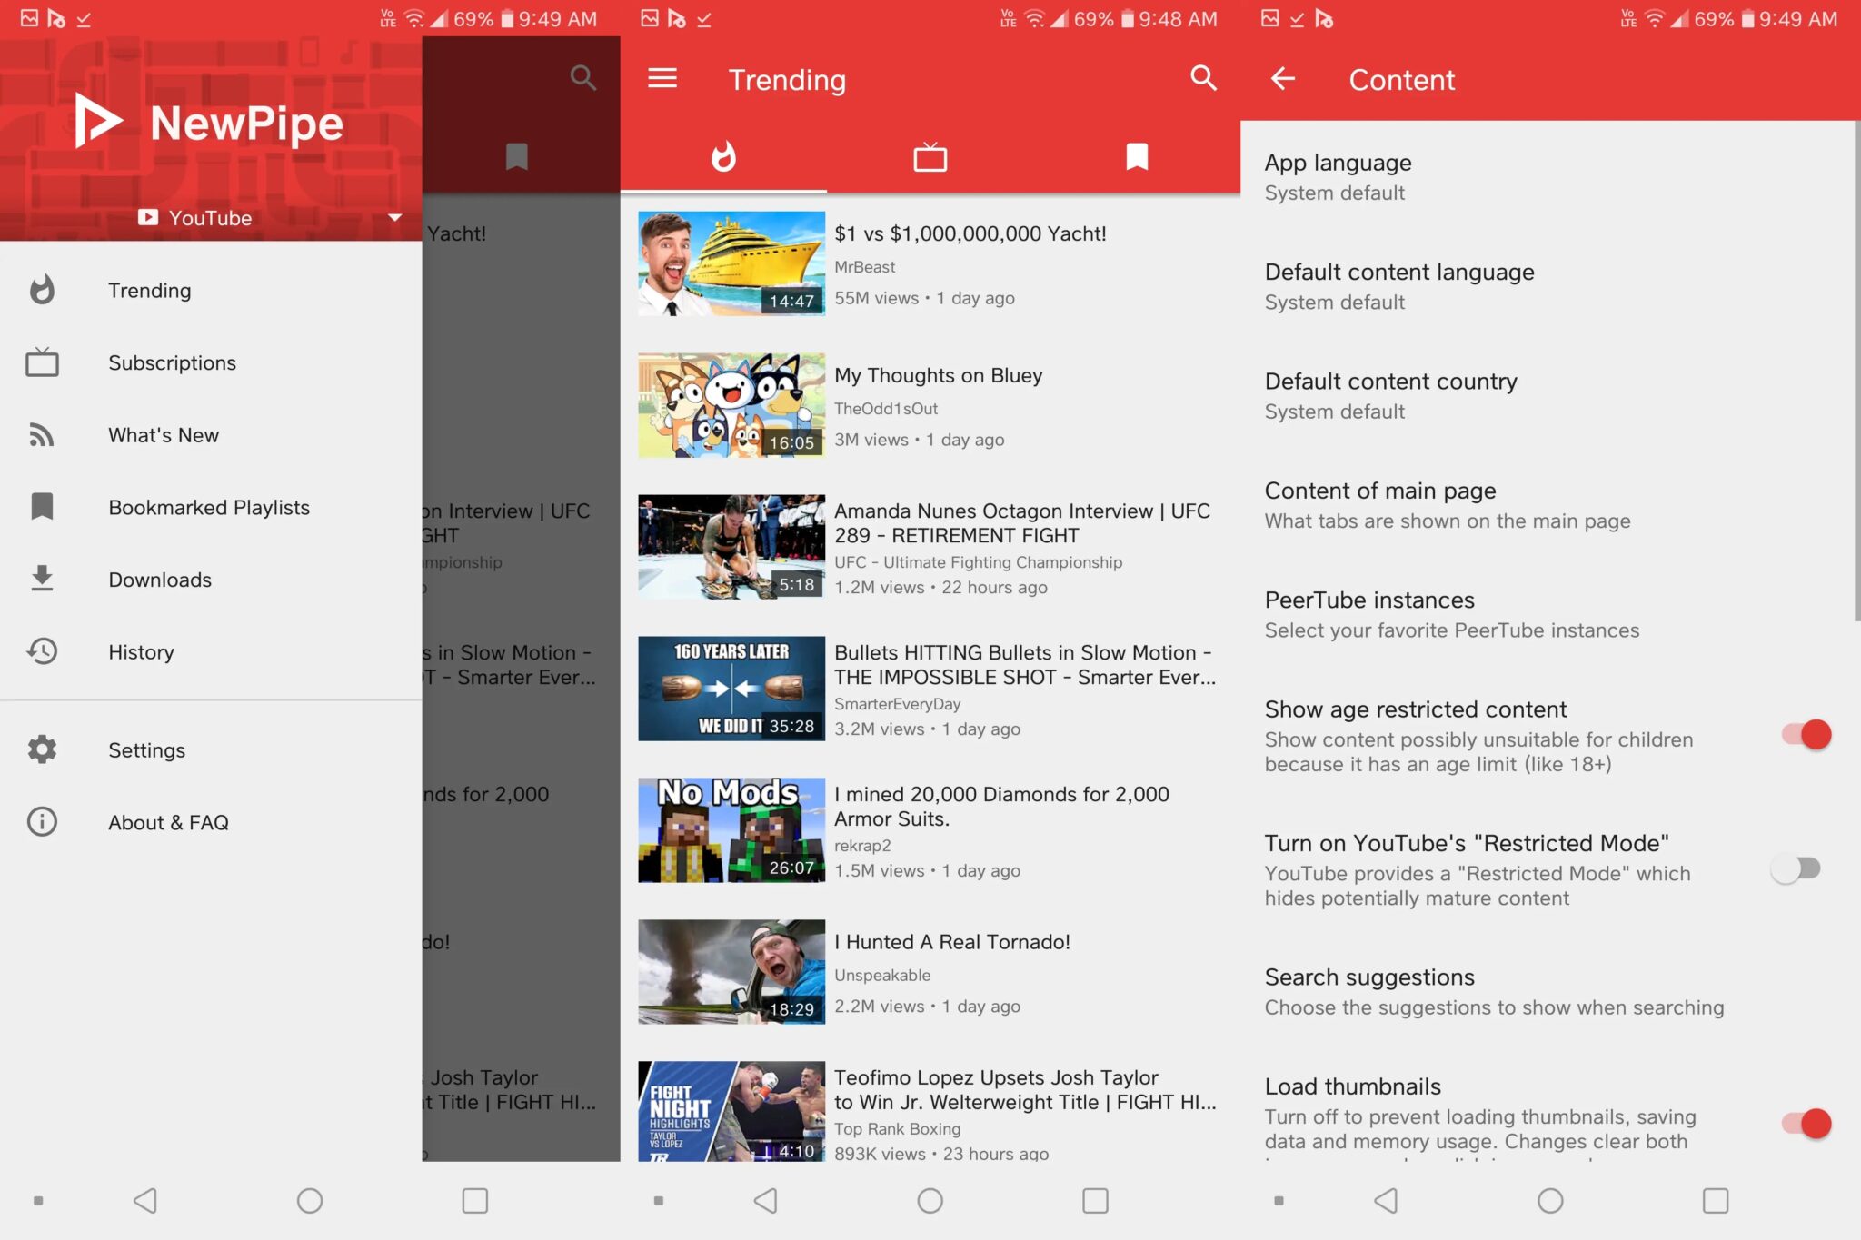Open the MrBeast yacht video thumbnail
Image resolution: width=1861 pixels, height=1240 pixels.
pos(731,263)
